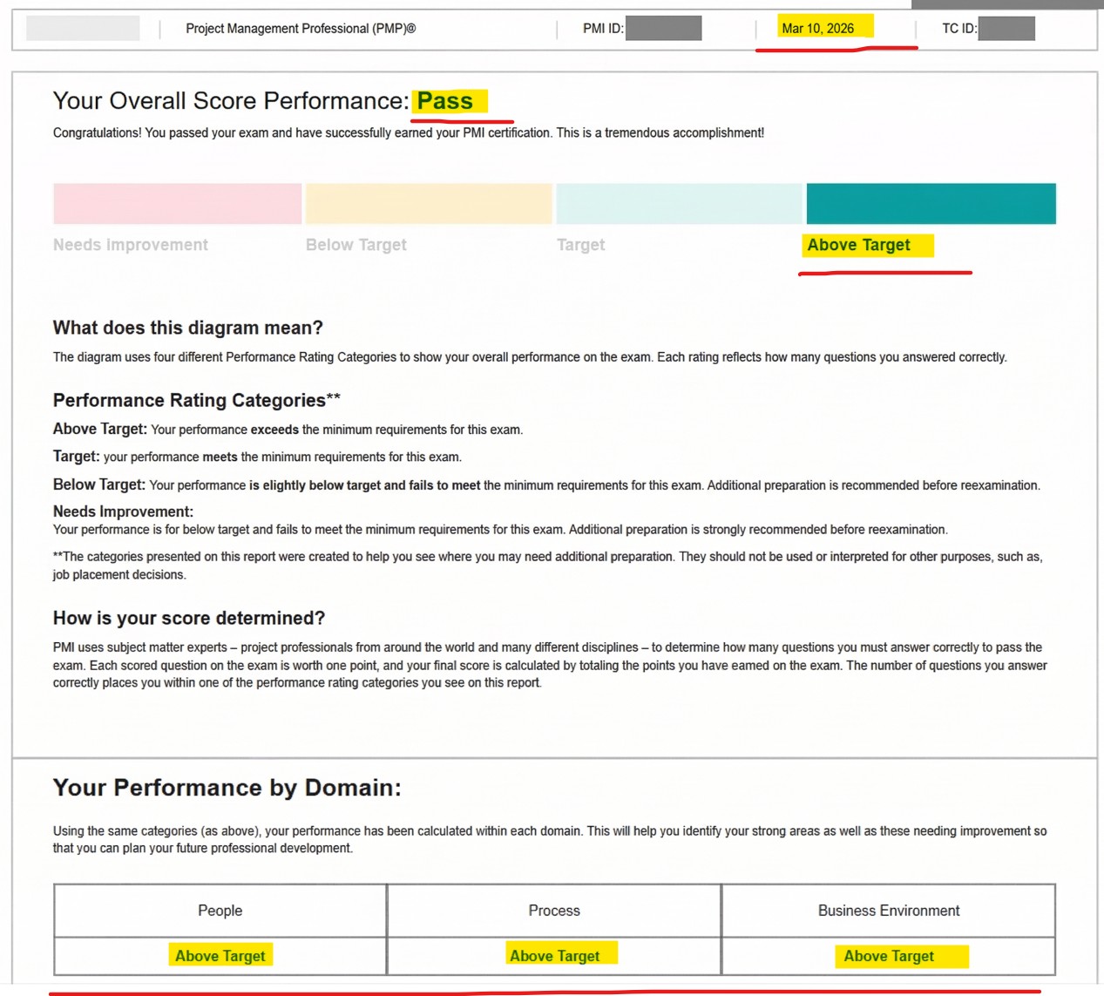Click the Business Environment column header
Viewport: 1104px width, 996px height.
coord(889,911)
